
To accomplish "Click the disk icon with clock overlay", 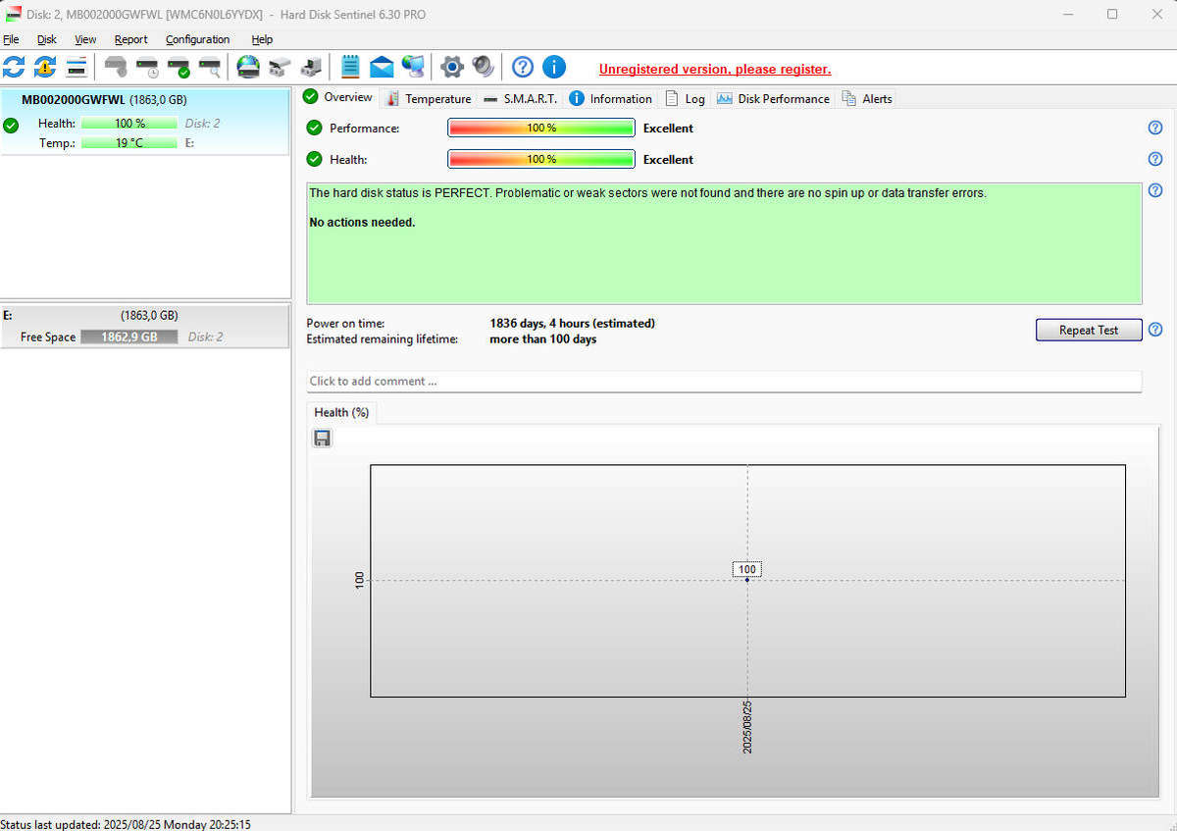I will point(147,67).
